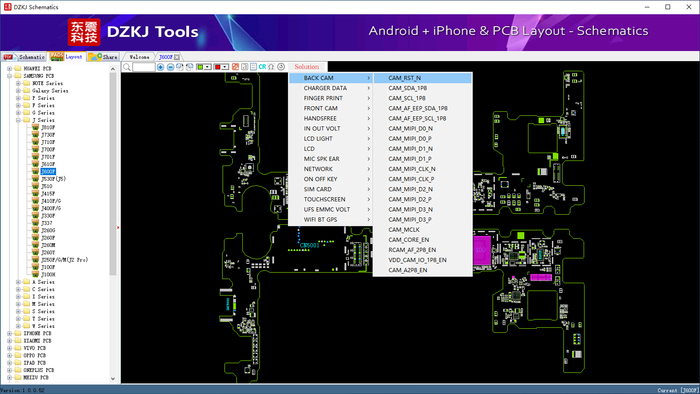
Task: Click the tree panel scroll-up arrow
Action: tap(113, 69)
